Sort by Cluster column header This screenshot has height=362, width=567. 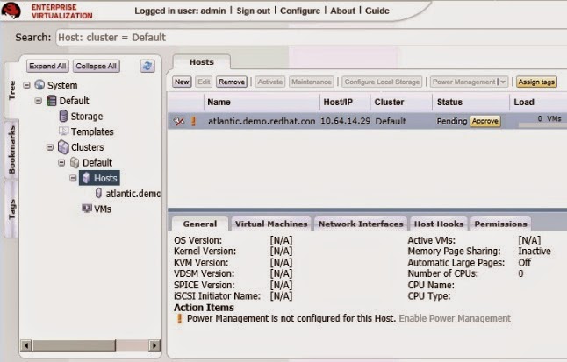[x=401, y=102]
